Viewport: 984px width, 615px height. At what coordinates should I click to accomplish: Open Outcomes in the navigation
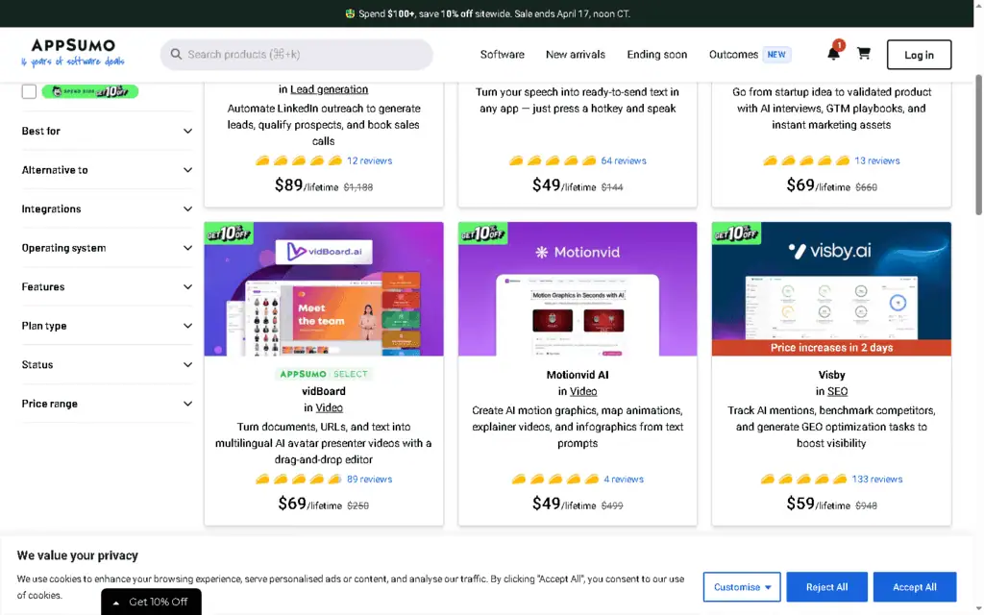tap(733, 55)
